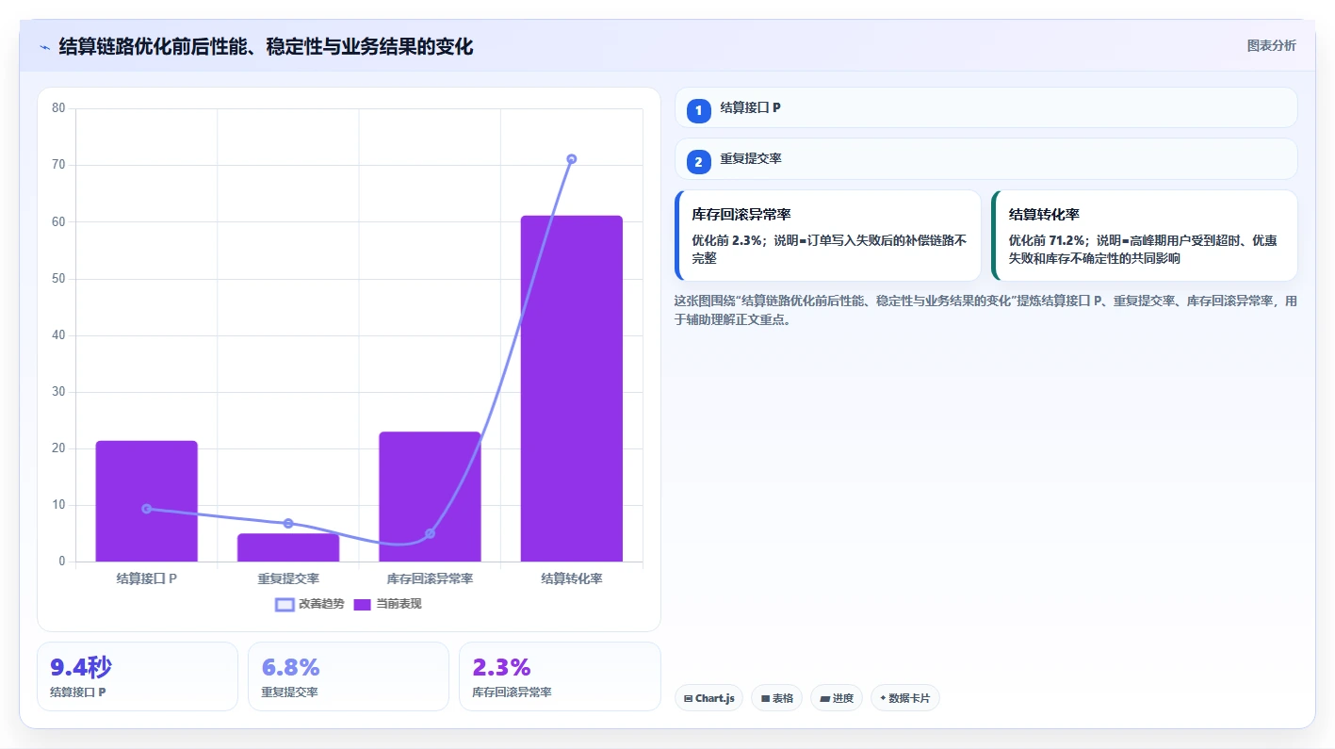Image resolution: width=1335 pixels, height=749 pixels.
Task: Click trend line point above 结算转化率
Action: click(x=572, y=159)
